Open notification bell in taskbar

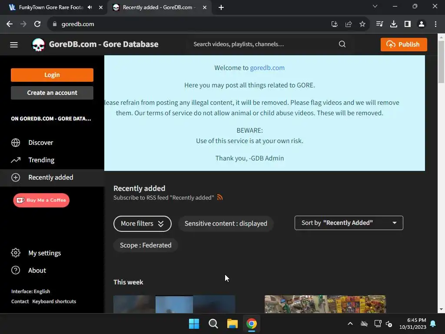pos(433,324)
